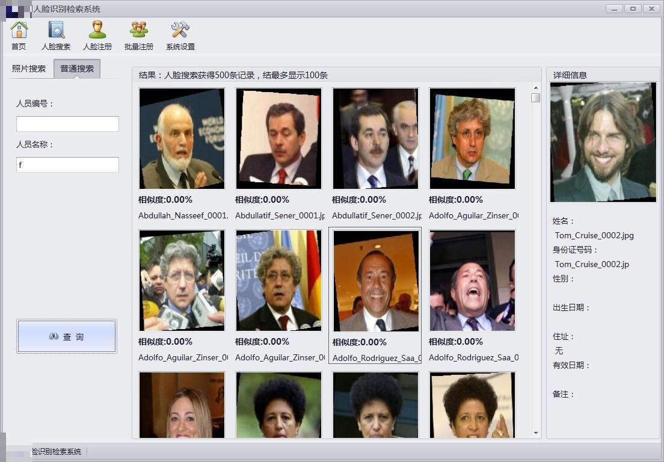Image resolution: width=664 pixels, height=462 pixels.
Task: Open 系统设置 system settings
Action: (180, 35)
